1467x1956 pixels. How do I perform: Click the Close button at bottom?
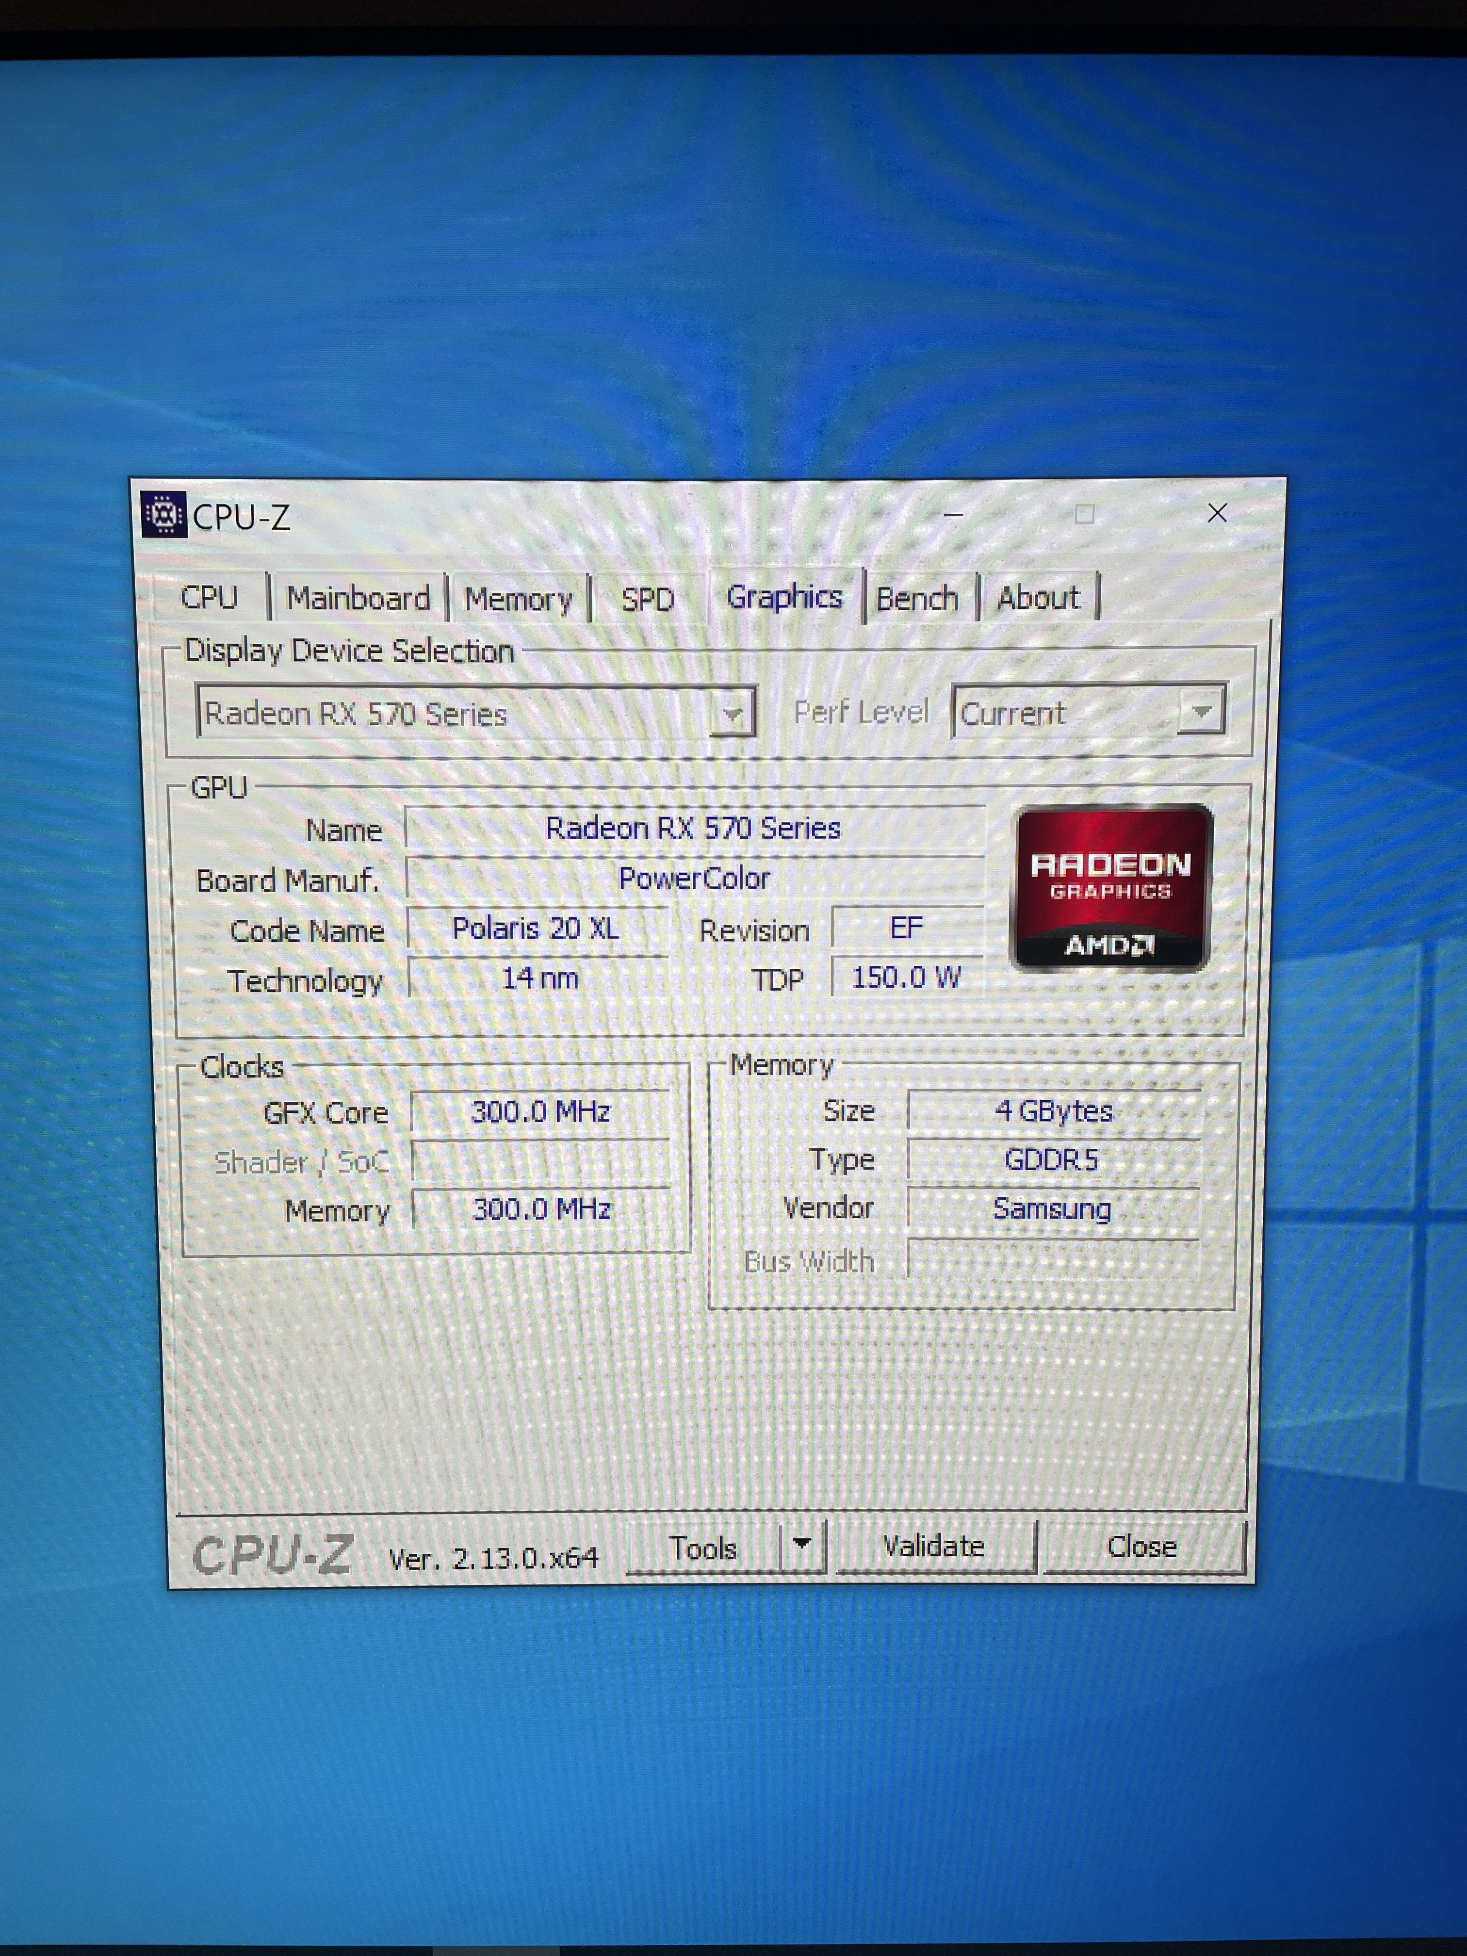click(x=1141, y=1547)
